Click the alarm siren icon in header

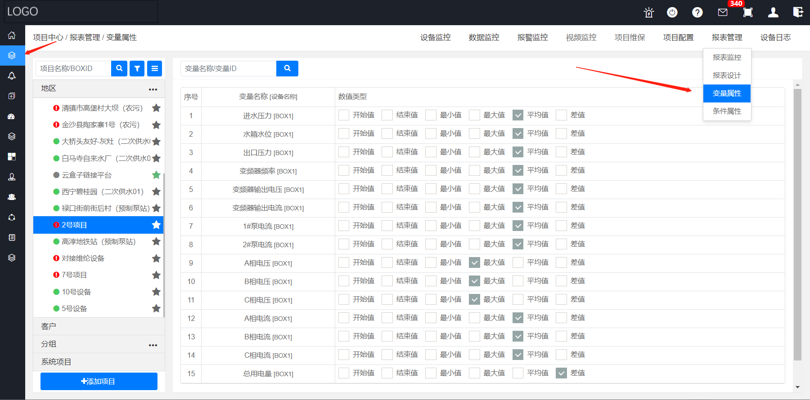point(648,13)
